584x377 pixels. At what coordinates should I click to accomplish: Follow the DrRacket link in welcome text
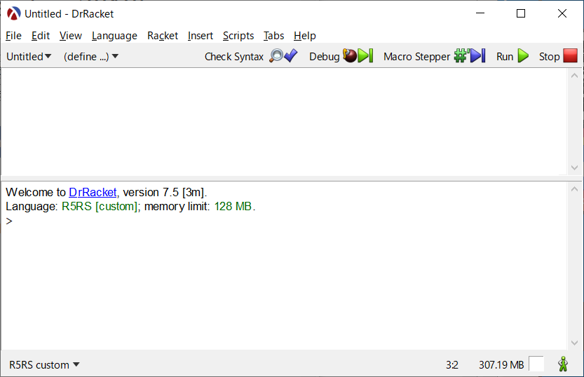(x=93, y=192)
